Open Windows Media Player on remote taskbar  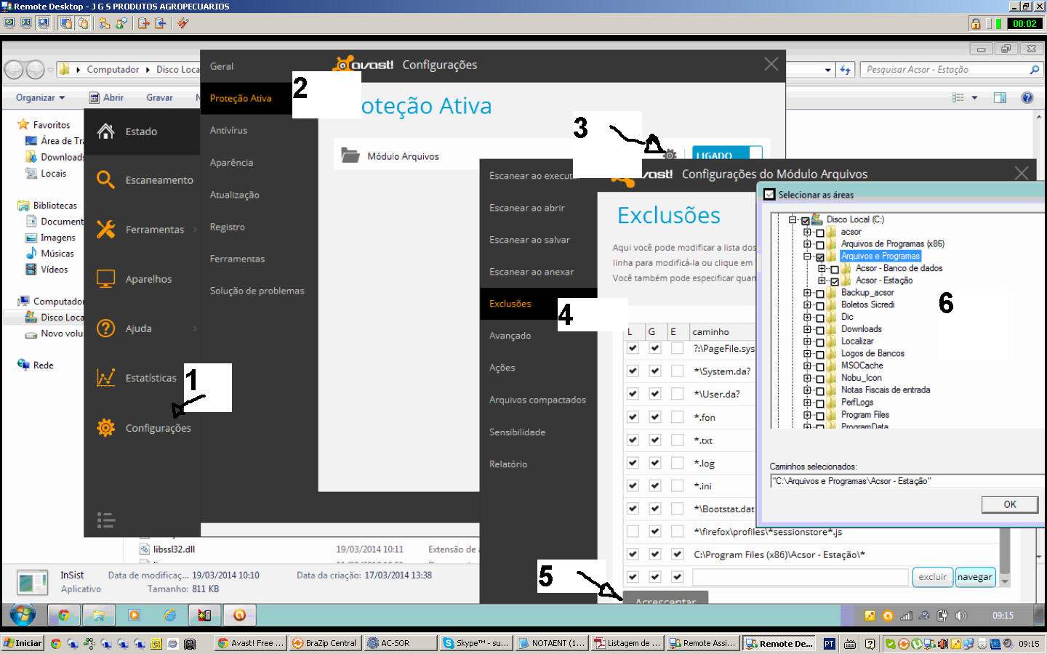[134, 615]
